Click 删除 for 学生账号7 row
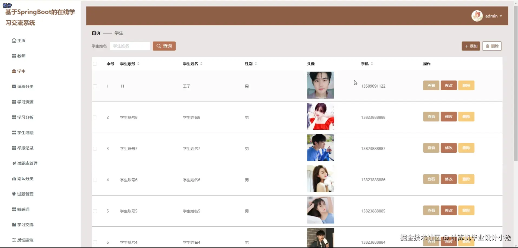 [466, 148]
